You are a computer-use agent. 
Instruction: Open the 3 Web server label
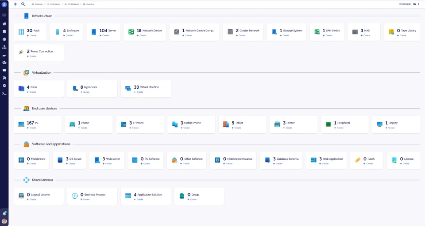[x=111, y=159]
